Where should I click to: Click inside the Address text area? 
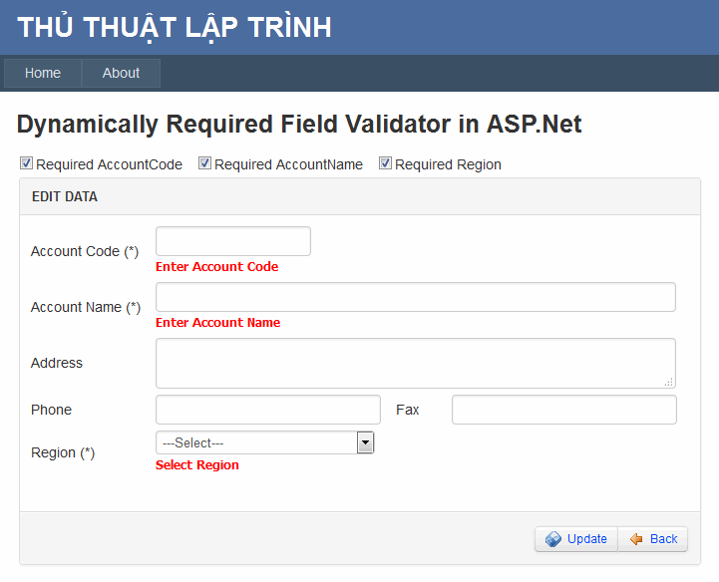[x=416, y=363]
